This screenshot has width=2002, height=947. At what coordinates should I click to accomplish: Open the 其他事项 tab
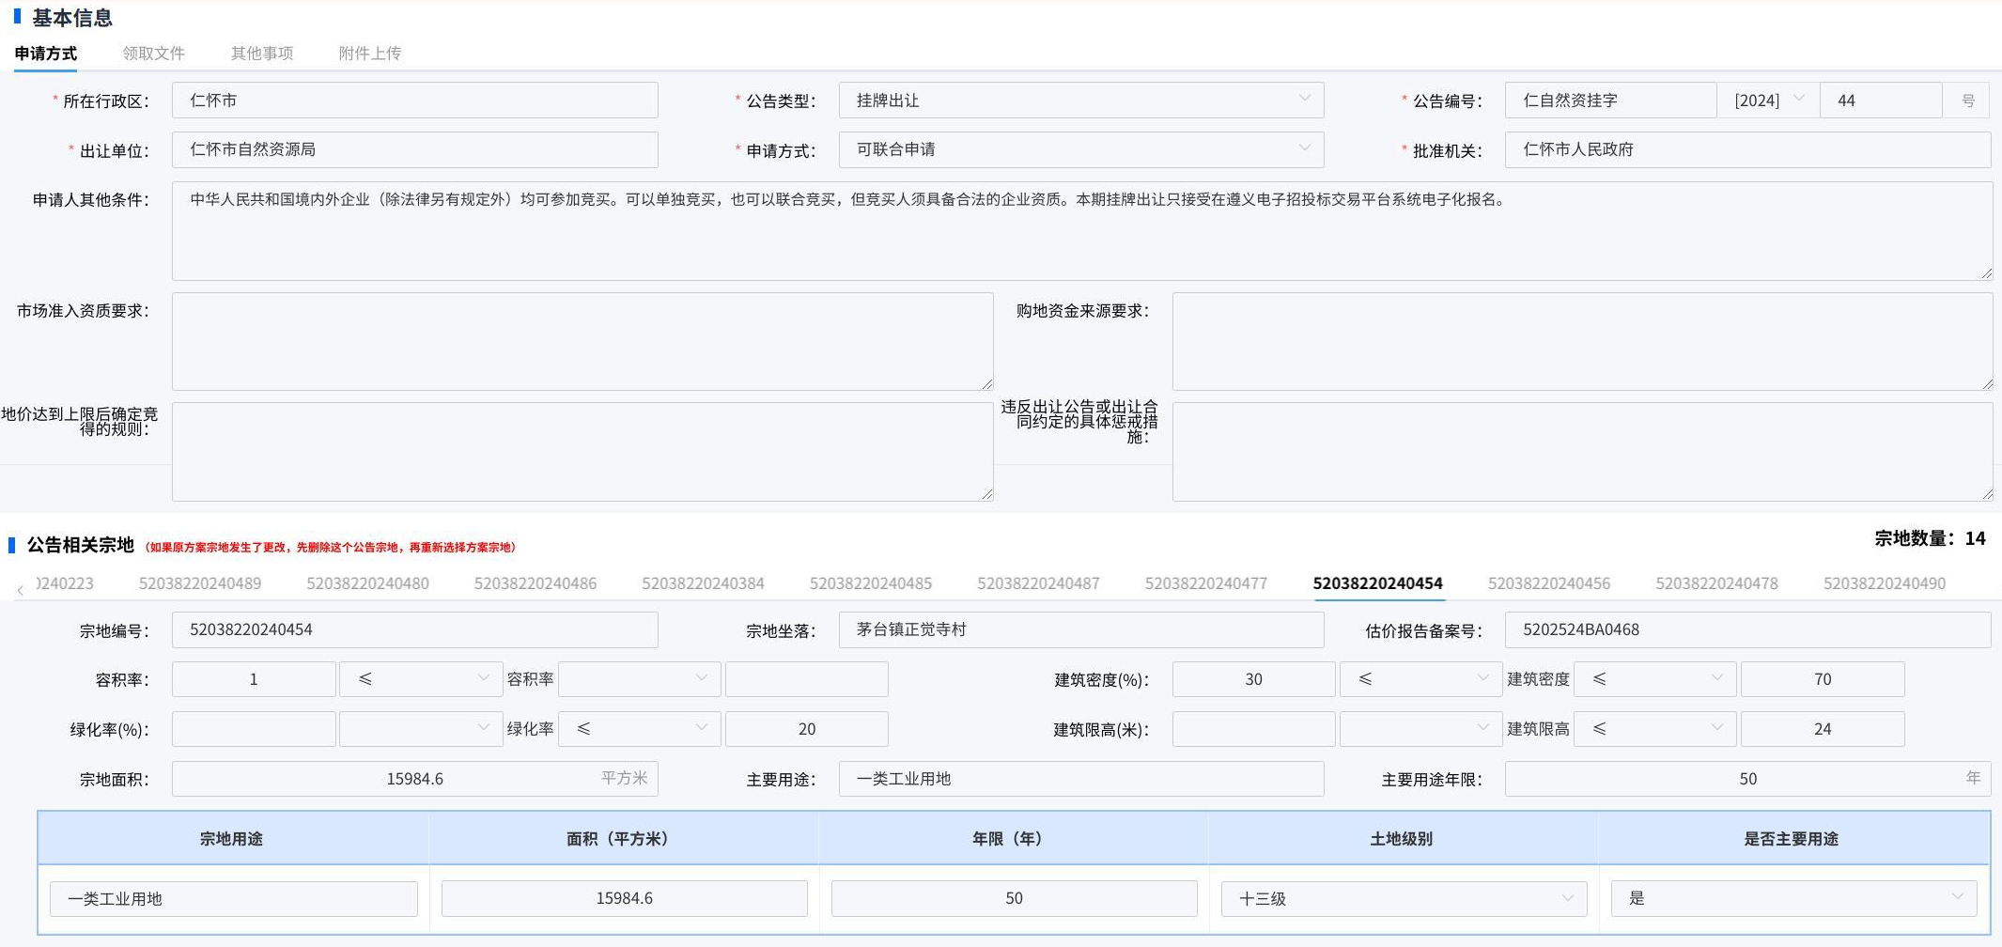262,54
